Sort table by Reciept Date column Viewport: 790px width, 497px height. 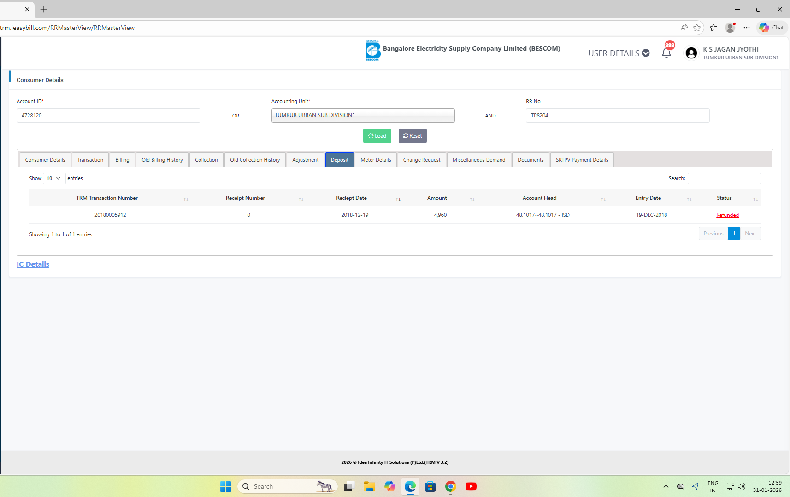[351, 198]
